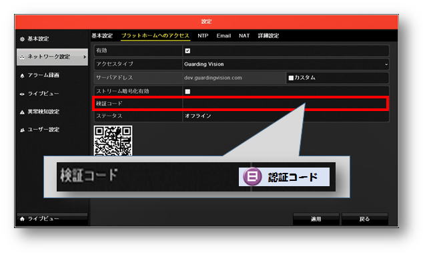Click the network icon beside ネットワーク設定
This screenshot has height=256, width=427.
click(22, 57)
